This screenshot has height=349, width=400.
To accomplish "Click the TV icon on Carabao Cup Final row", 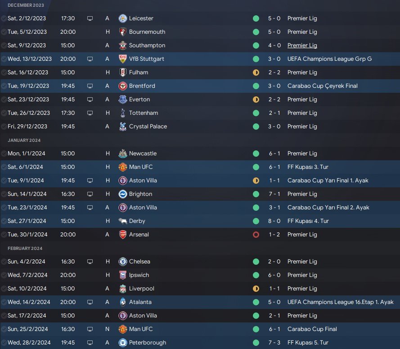I will [90, 329].
